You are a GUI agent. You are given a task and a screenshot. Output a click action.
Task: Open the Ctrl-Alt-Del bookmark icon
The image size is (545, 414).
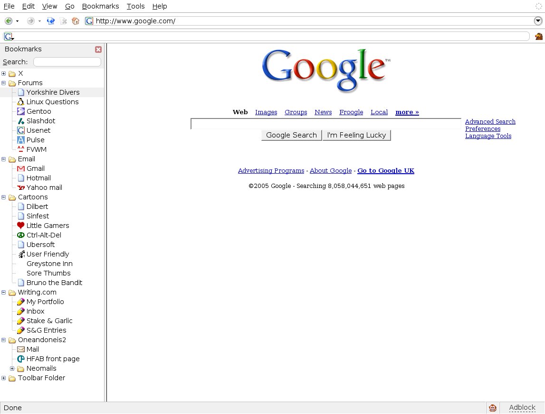(x=21, y=235)
